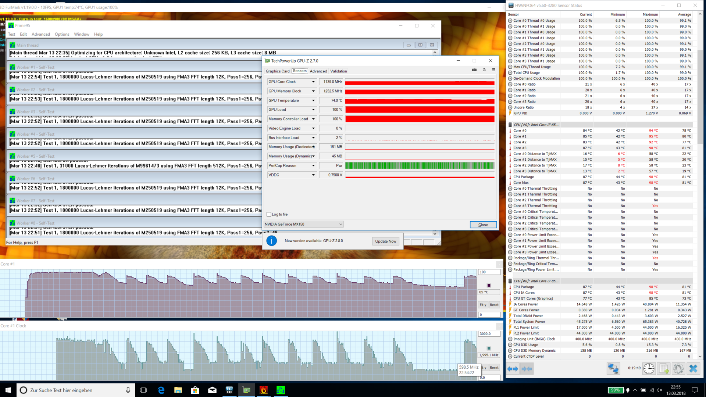706x397 pixels.
Task: Click the purple Core #1 graph color swatch
Action: 489,285
